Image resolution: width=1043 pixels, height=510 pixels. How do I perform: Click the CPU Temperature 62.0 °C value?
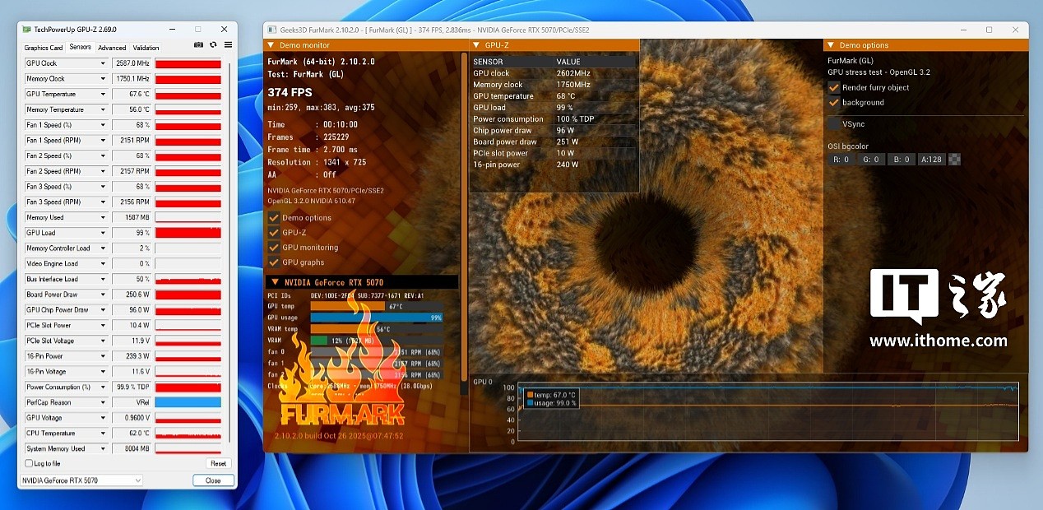click(132, 433)
